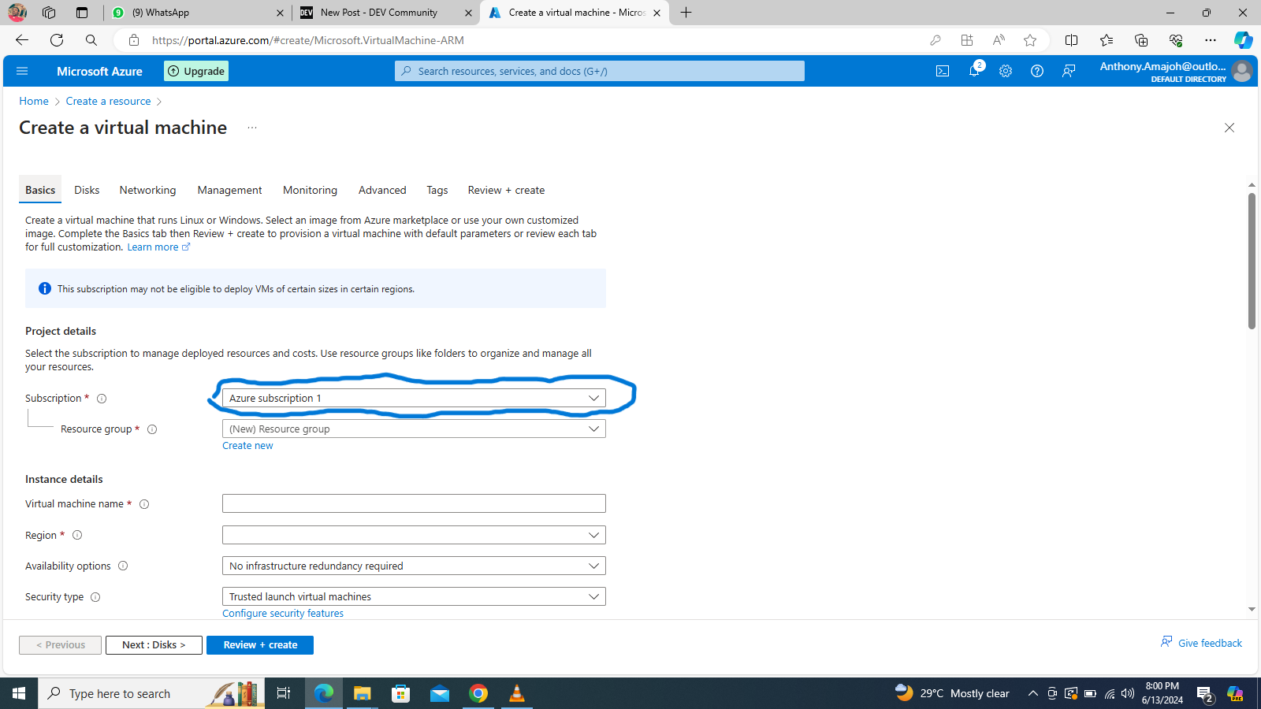This screenshot has width=1261, height=709.
Task: Go to Create a resource breadcrumb
Action: pyautogui.click(x=108, y=101)
